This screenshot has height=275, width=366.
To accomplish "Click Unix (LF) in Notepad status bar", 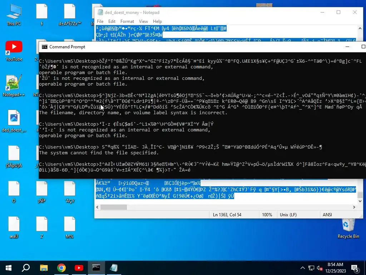I will (x=288, y=215).
